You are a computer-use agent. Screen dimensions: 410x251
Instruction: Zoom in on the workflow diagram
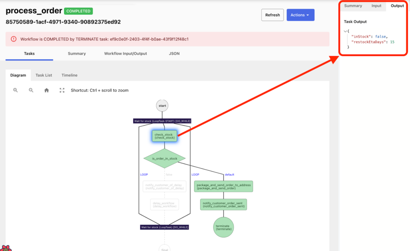[x=16, y=90]
